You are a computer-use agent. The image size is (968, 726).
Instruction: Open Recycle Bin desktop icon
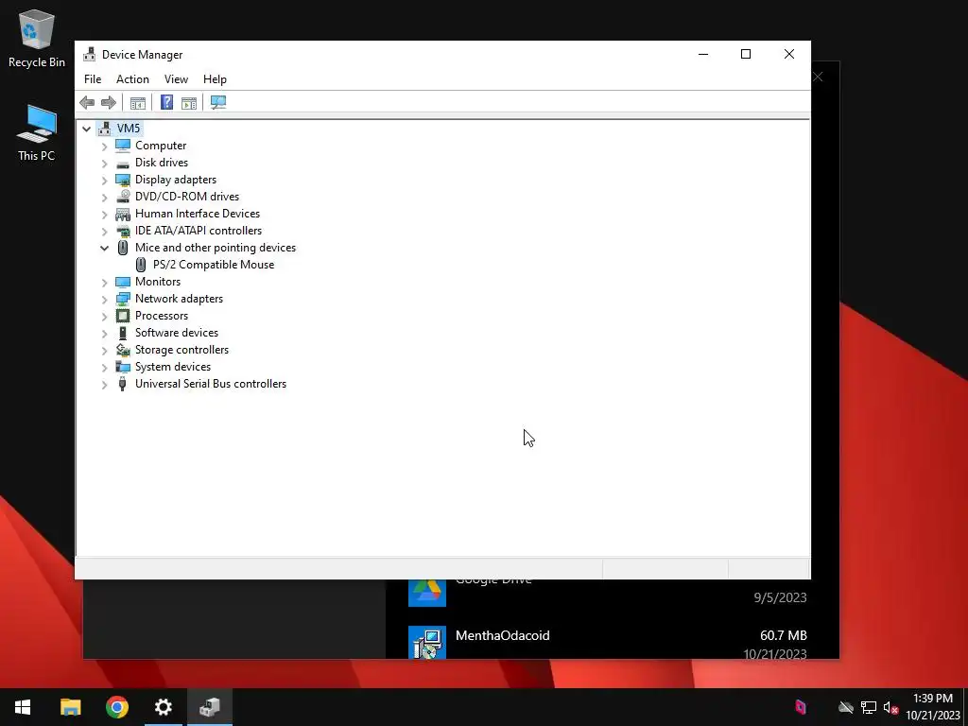click(37, 38)
